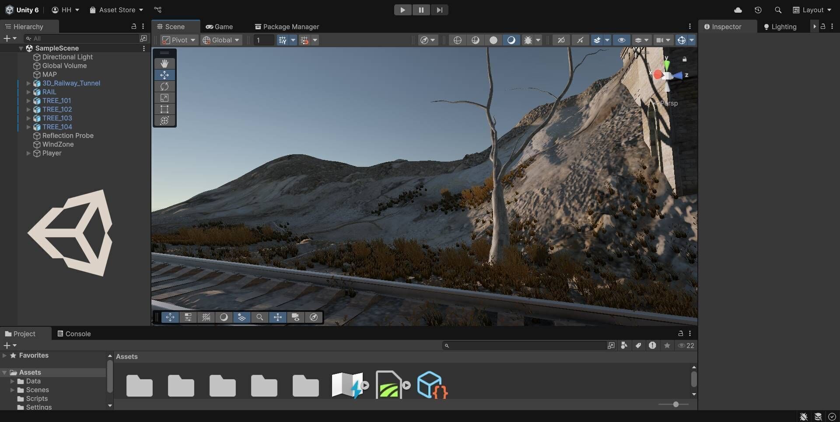Select the Scale tool
Screen dimensions: 840x422
click(x=164, y=98)
